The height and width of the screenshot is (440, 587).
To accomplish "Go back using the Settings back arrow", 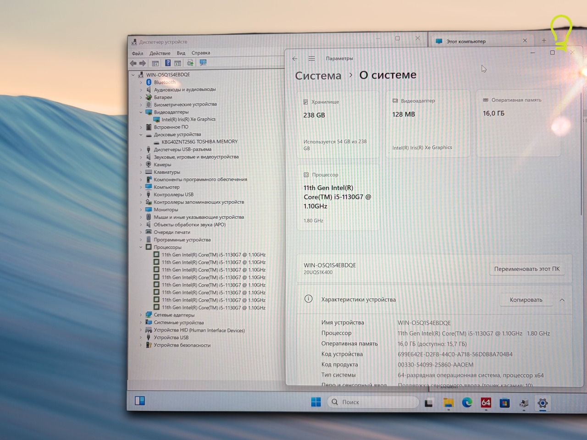I will tap(295, 59).
